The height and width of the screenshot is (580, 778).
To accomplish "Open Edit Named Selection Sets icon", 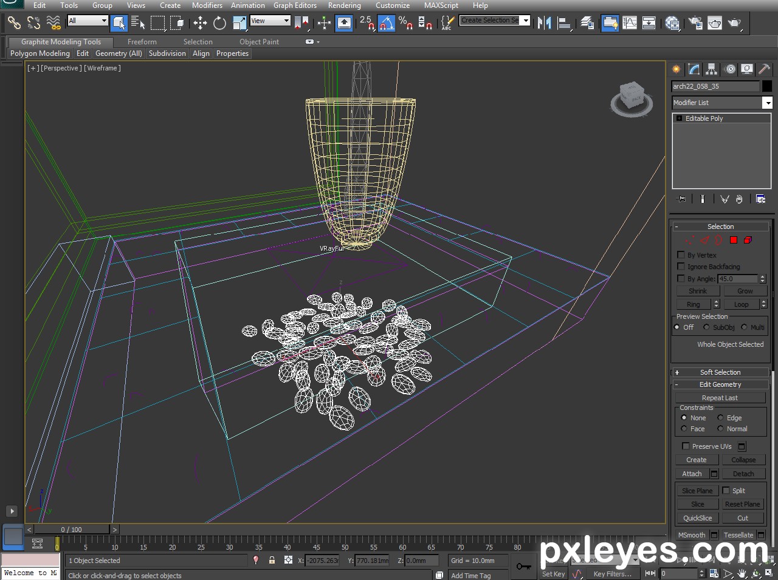I will [x=447, y=23].
